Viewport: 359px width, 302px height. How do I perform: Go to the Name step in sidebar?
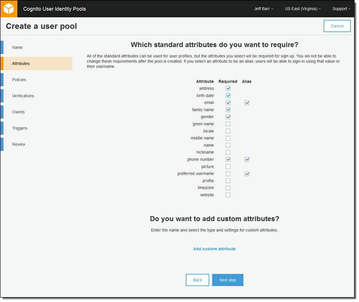17,47
